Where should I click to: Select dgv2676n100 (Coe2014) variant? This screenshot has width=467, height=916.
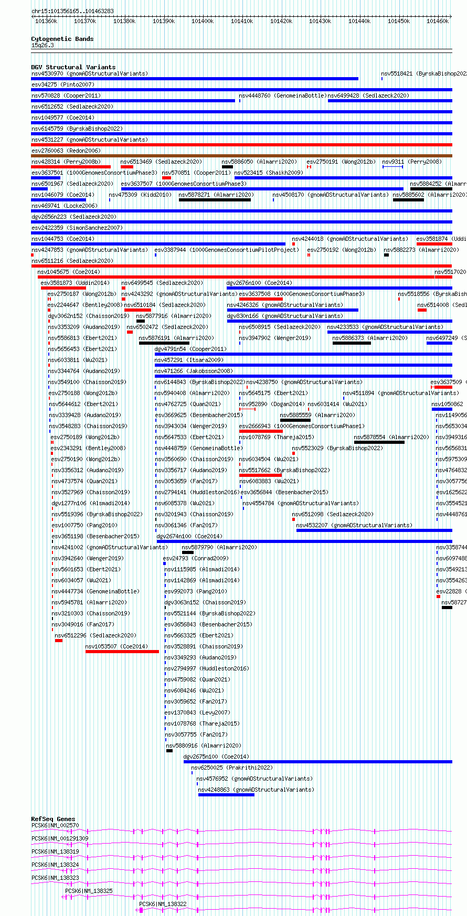tap(260, 283)
